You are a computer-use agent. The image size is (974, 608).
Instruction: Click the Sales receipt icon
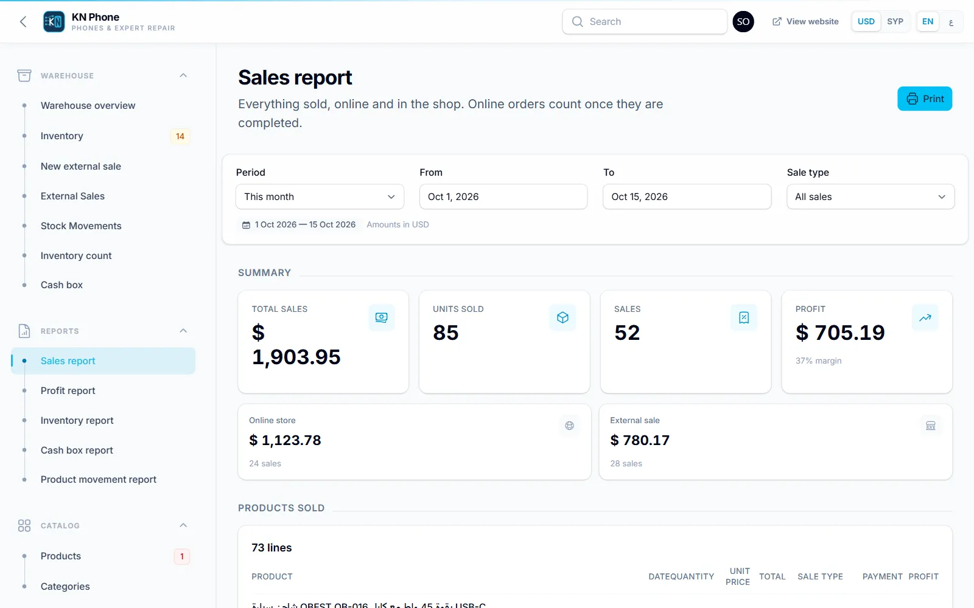(x=744, y=317)
